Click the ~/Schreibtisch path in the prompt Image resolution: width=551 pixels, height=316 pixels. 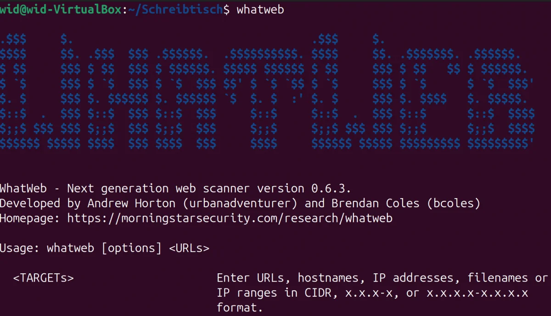[x=175, y=10]
